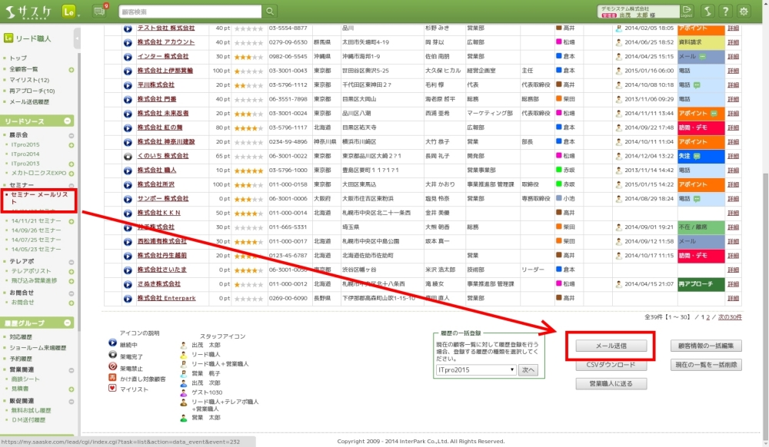Click the search magnifier icon

click(x=270, y=12)
